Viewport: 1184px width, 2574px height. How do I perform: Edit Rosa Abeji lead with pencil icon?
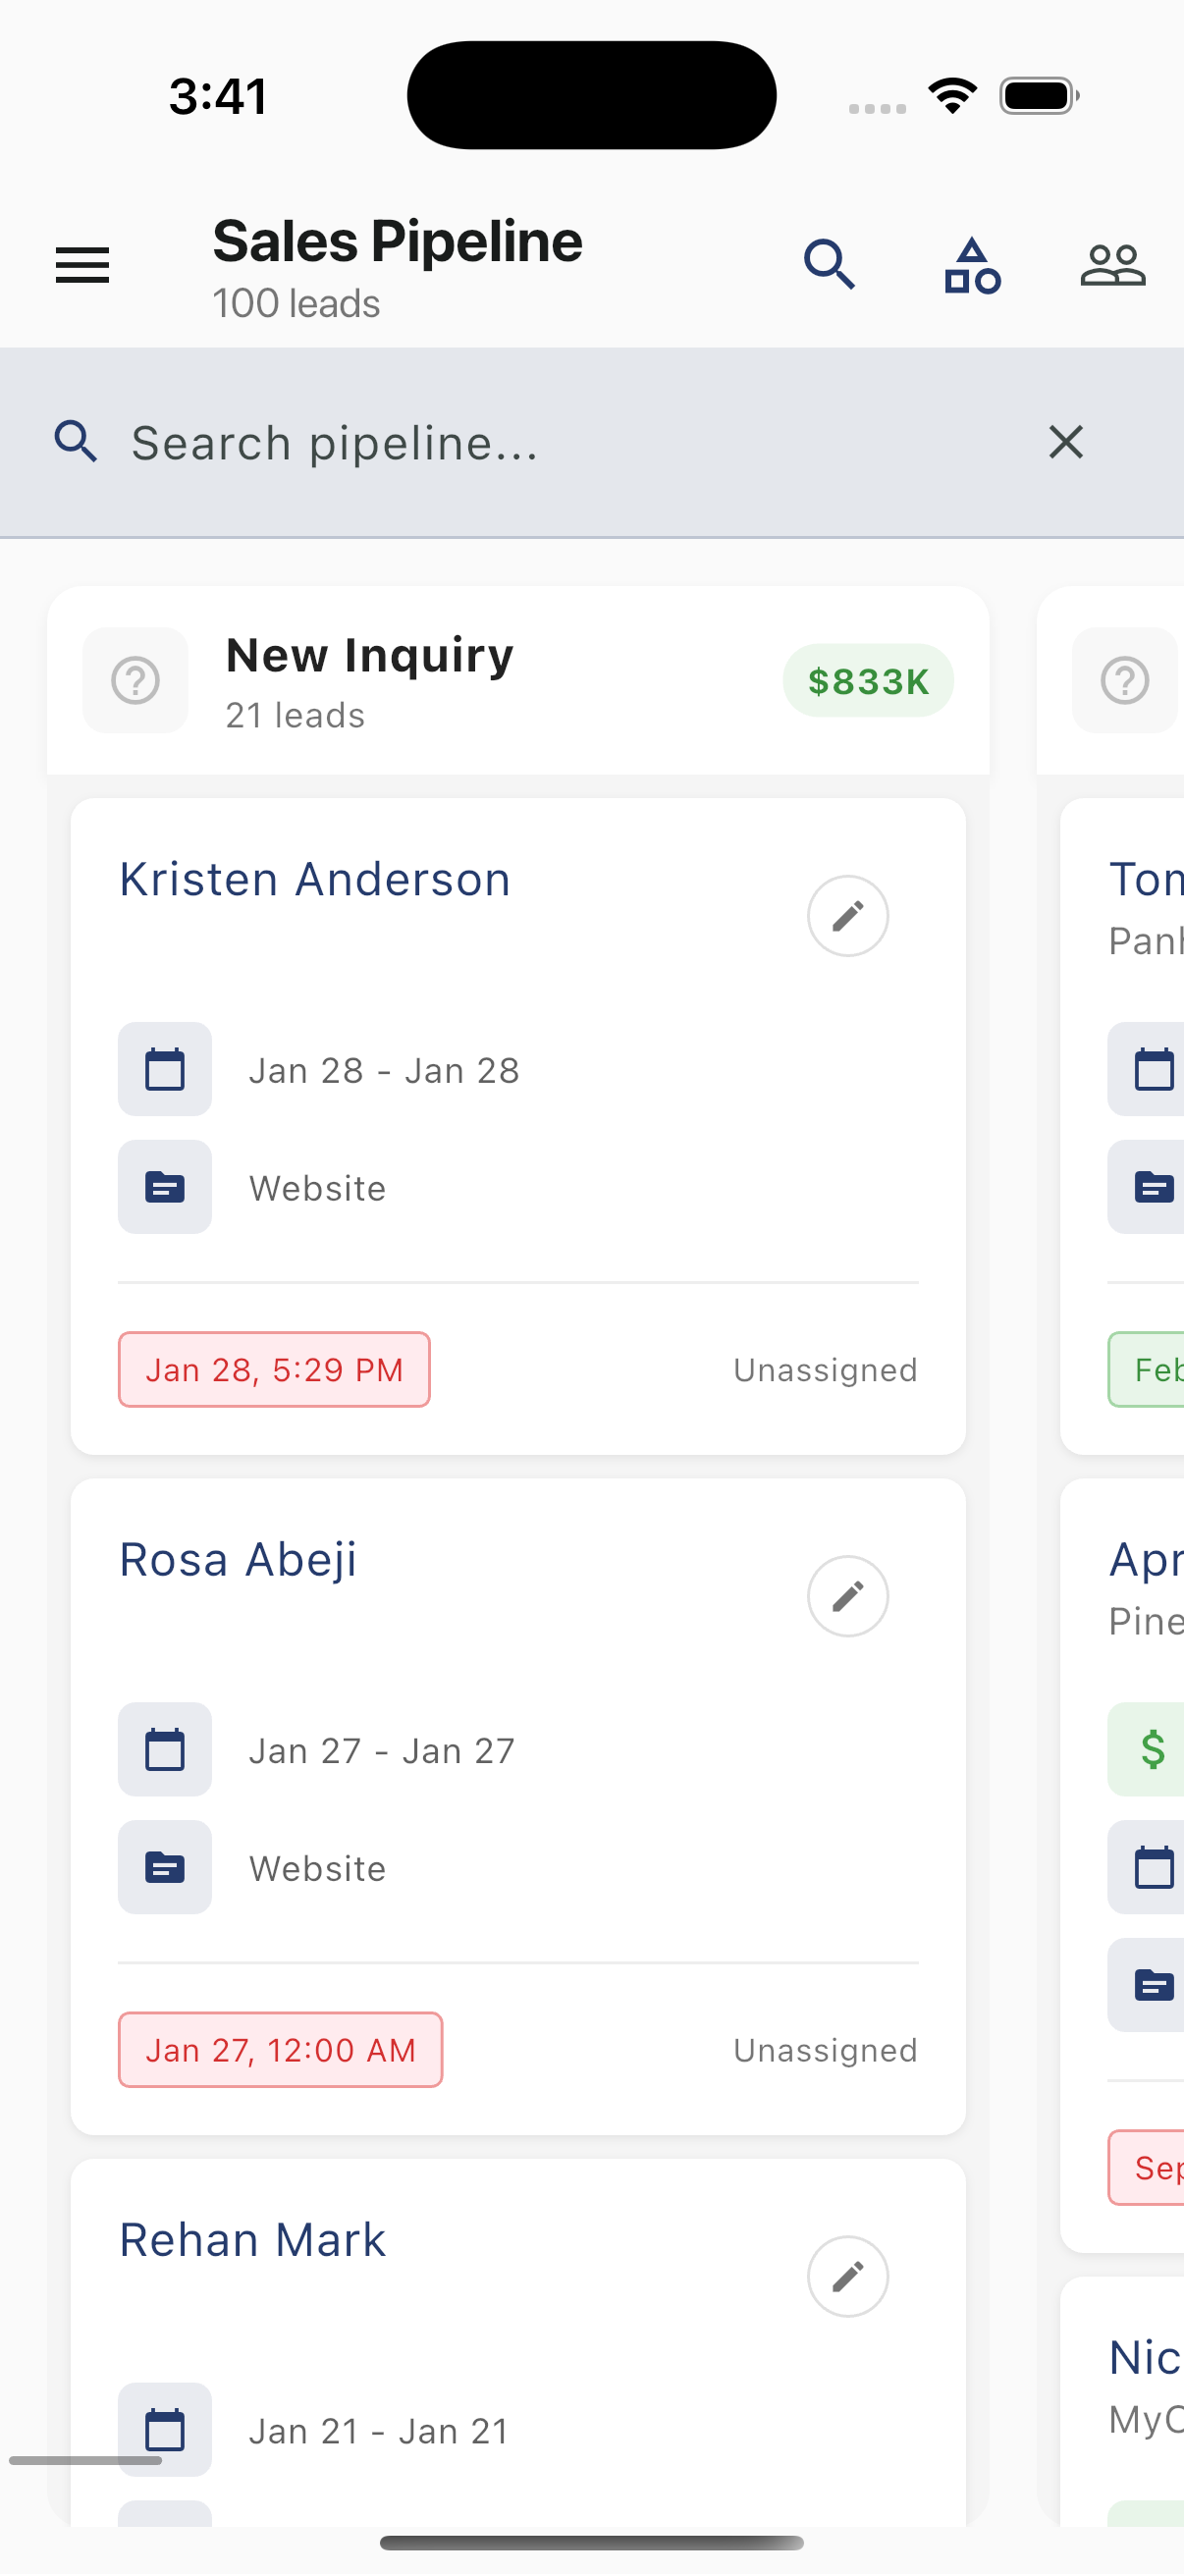[x=847, y=1596]
